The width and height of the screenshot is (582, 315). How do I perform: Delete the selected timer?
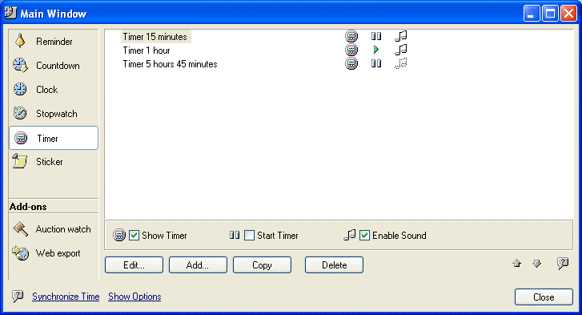334,265
